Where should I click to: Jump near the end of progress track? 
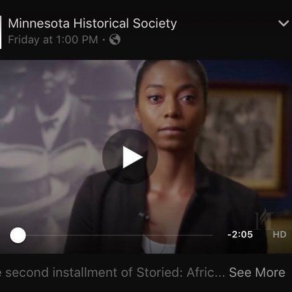point(208,235)
